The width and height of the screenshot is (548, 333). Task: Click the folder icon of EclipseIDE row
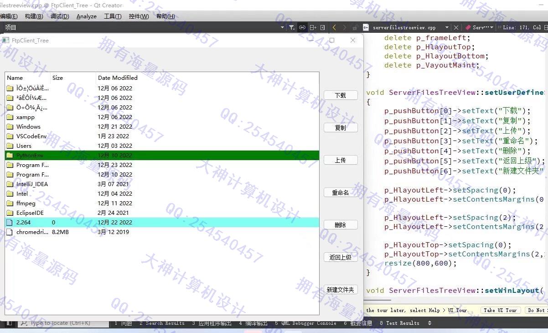pyautogui.click(x=10, y=213)
